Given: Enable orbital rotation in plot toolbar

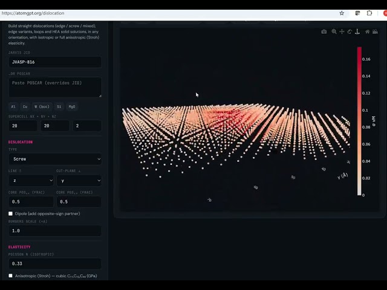Looking at the screenshot, I should tap(350, 31).
